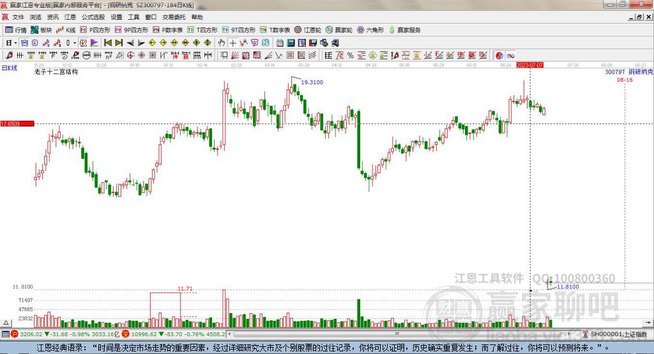Screen dimensions: 654x354
Task: Click the status bar grid icon
Action: click(x=5, y=334)
